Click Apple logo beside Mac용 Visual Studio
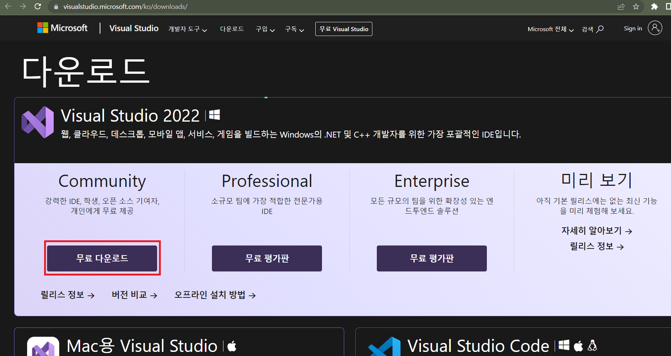The width and height of the screenshot is (671, 356). pyautogui.click(x=232, y=346)
